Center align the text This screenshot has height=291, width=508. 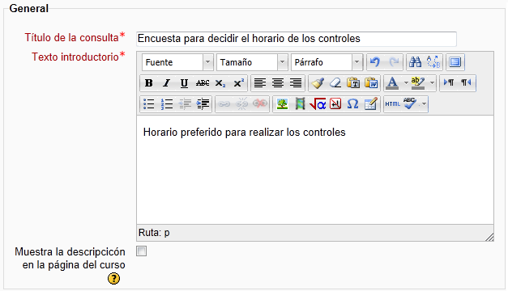point(278,83)
